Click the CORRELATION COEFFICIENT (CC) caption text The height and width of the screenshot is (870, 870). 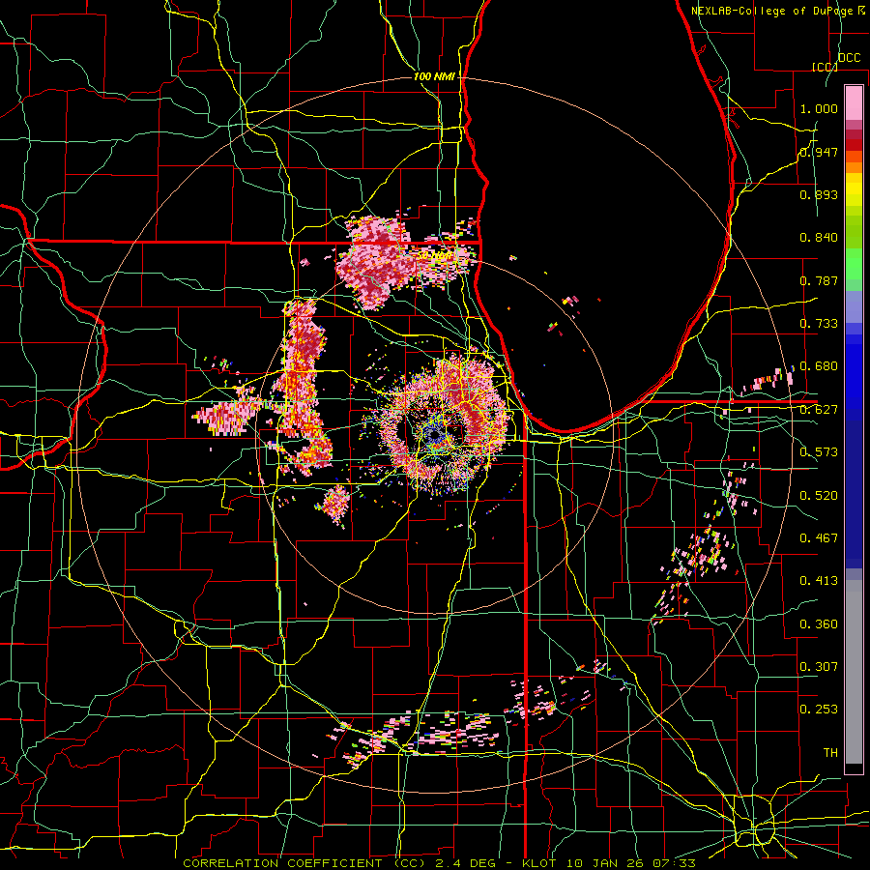click(x=304, y=863)
